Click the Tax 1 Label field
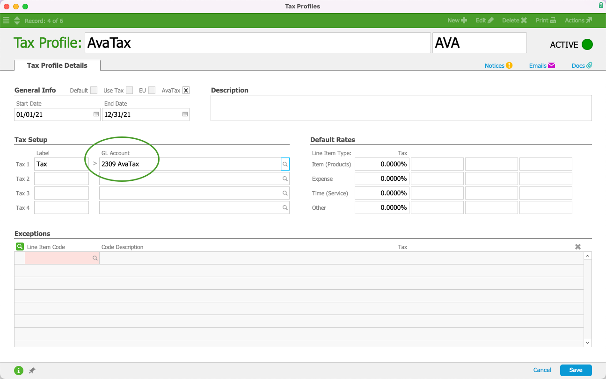Viewport: 606px width, 379px height. pos(61,164)
